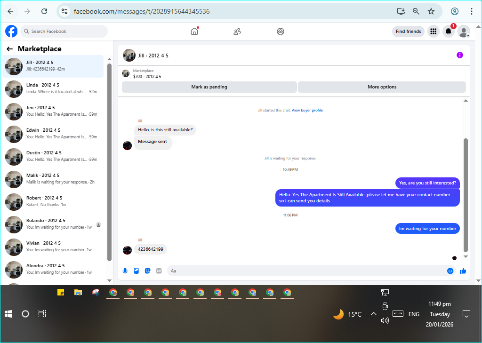Click the browser Back arrow
The image size is (482, 343).
10,11
